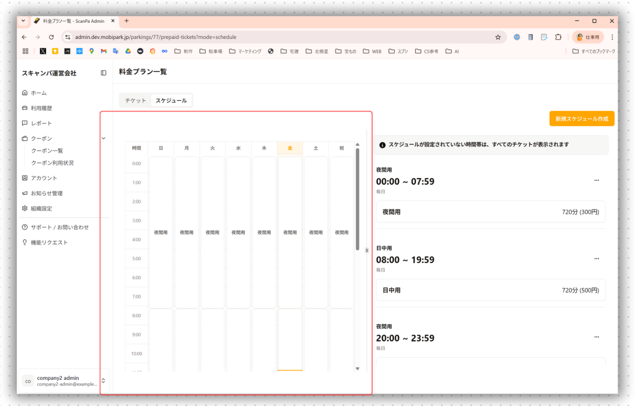
Task: Click the schedule calendar scrollbar down arrow
Action: [357, 368]
